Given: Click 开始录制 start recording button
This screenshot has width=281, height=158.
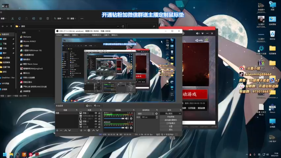Looking at the screenshot, I should click(x=171, y=117).
